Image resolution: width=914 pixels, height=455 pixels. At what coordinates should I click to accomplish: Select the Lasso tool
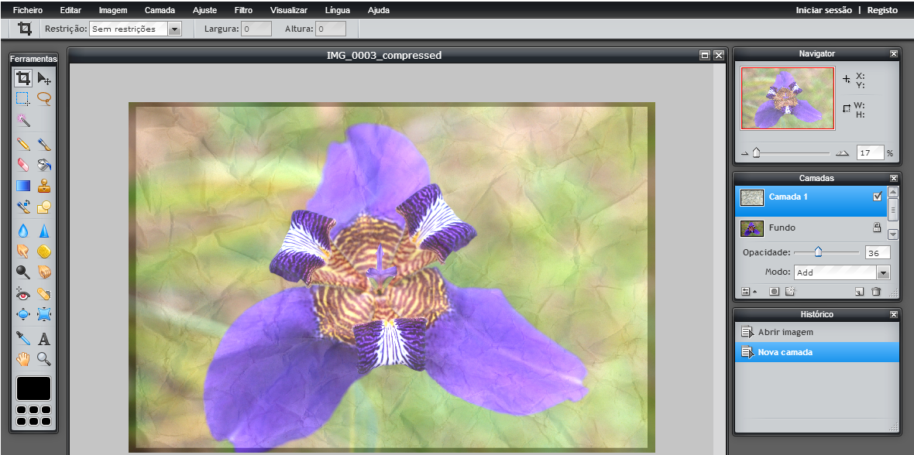pyautogui.click(x=43, y=98)
